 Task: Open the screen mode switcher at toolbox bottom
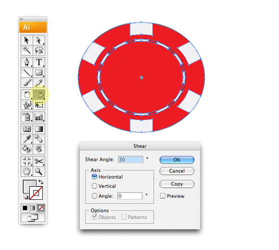(x=33, y=218)
